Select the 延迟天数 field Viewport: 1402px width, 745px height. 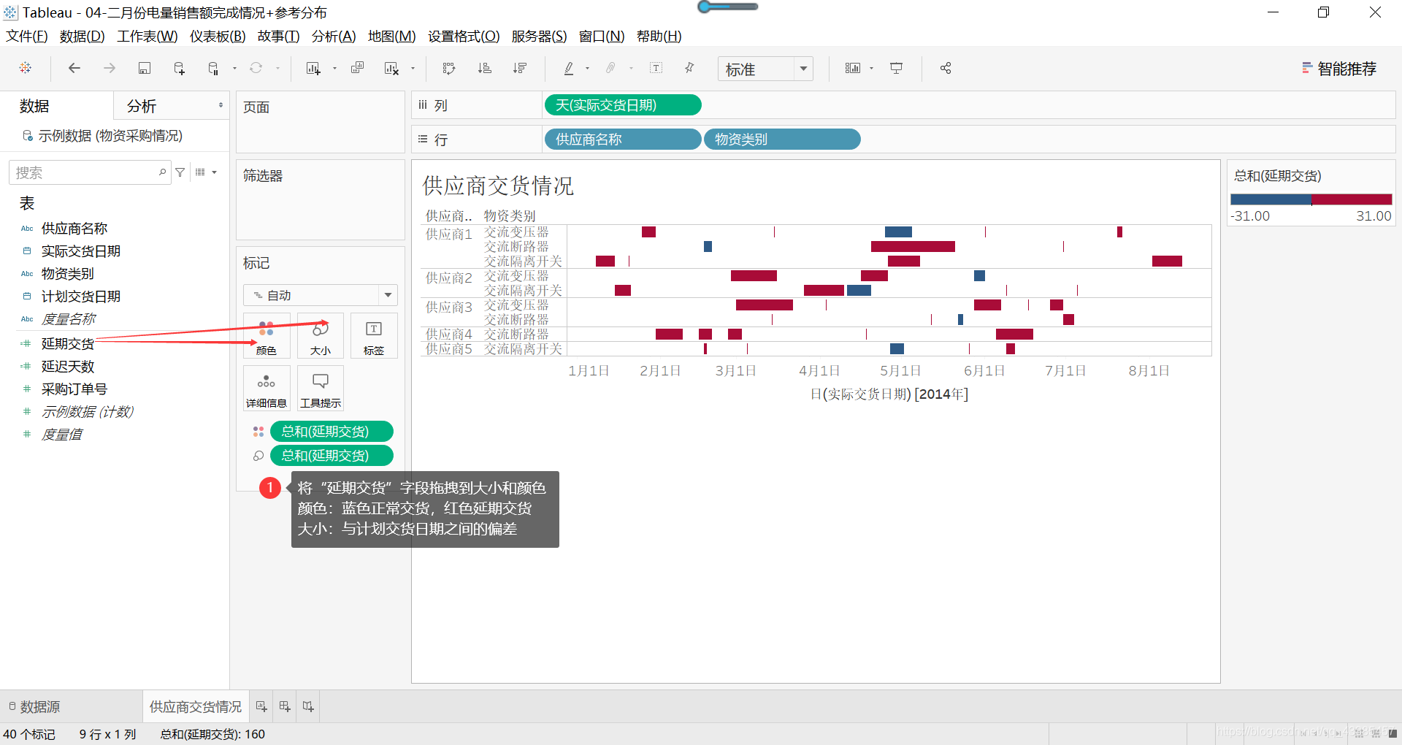point(68,366)
